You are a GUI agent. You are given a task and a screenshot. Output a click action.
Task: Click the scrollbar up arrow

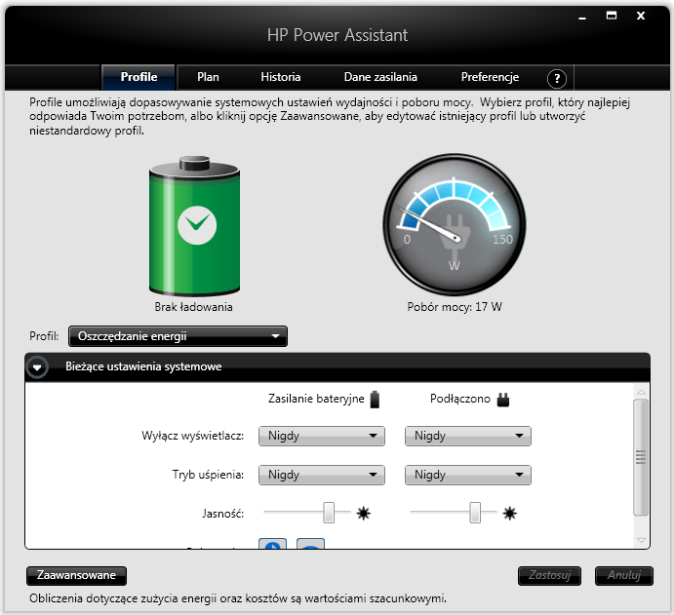[x=641, y=392]
